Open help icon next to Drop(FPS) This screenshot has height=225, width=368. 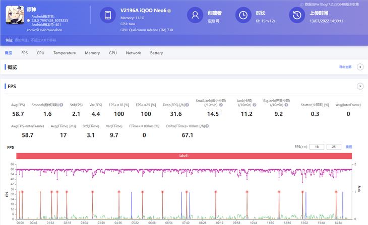[187, 105]
